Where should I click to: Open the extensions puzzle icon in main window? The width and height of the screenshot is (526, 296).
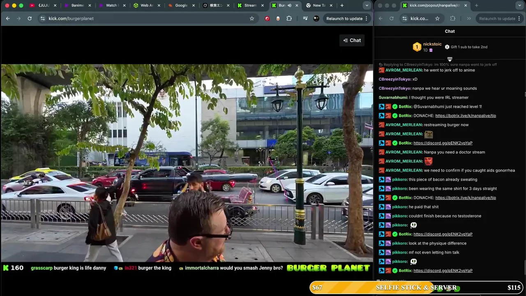click(x=289, y=18)
